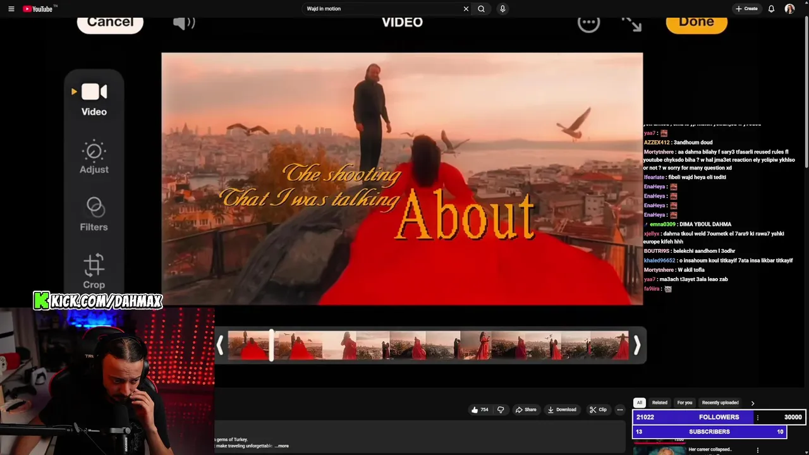Select the Filters tool
Image resolution: width=809 pixels, height=455 pixels.
click(94, 214)
